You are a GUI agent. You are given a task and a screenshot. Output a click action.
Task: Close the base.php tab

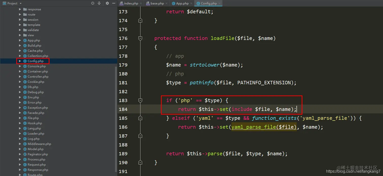click(167, 3)
